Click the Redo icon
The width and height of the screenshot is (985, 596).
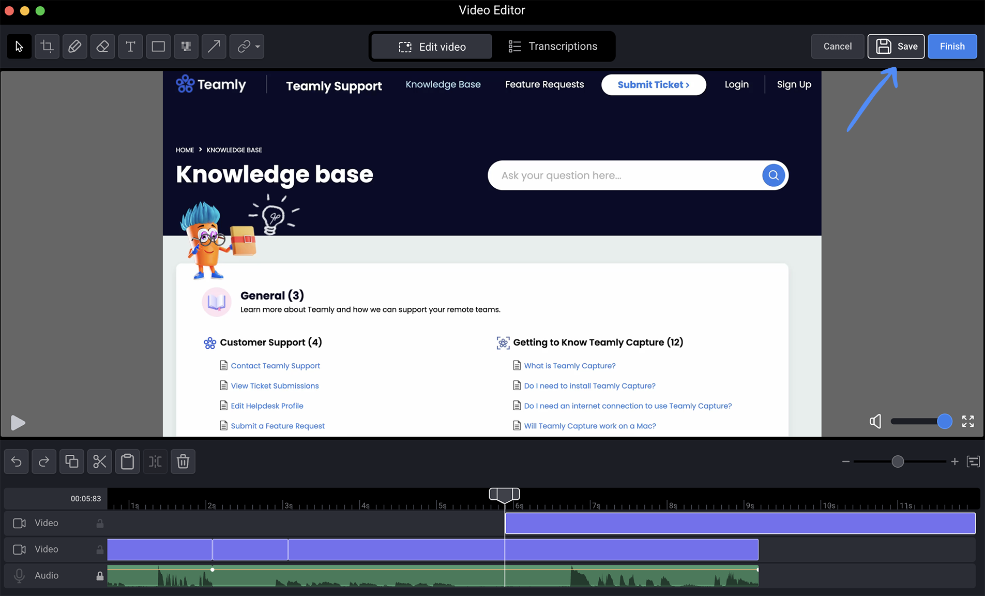click(x=44, y=461)
